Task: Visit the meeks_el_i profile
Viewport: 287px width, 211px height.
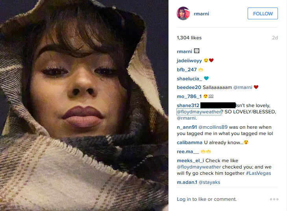Action: [x=191, y=161]
